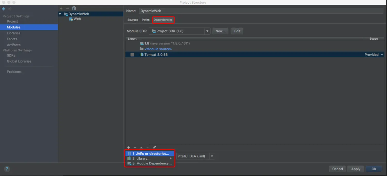Go back with the blue arrow
The image size is (387, 176).
(4, 9)
